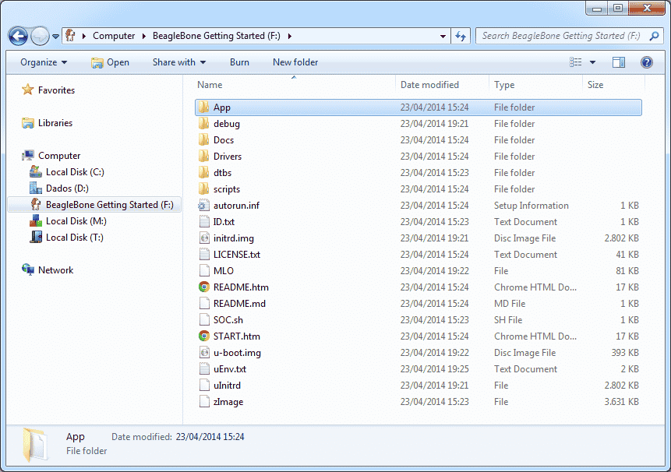Select Libraries in the navigation pane
671x472 pixels.
[x=55, y=123]
